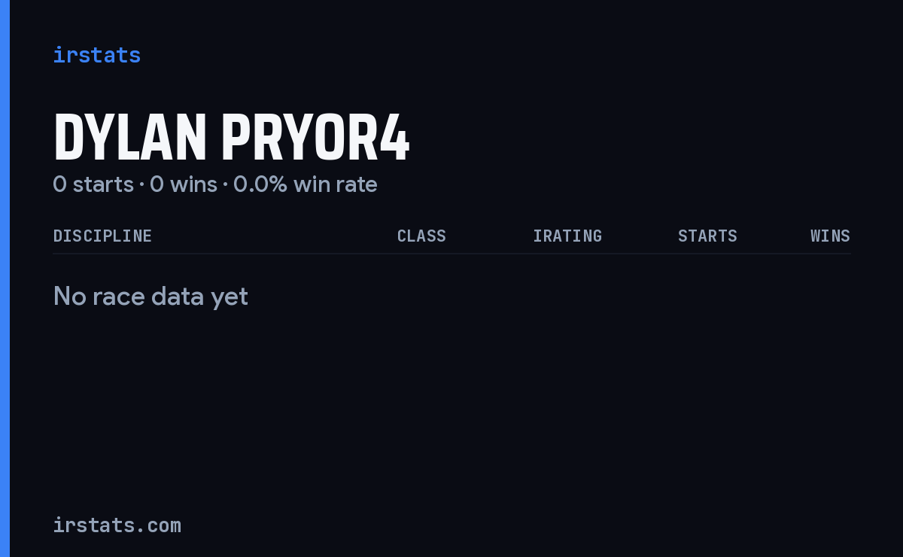Click the "0 wins" summary stat
This screenshot has width=903, height=557.
tap(184, 184)
